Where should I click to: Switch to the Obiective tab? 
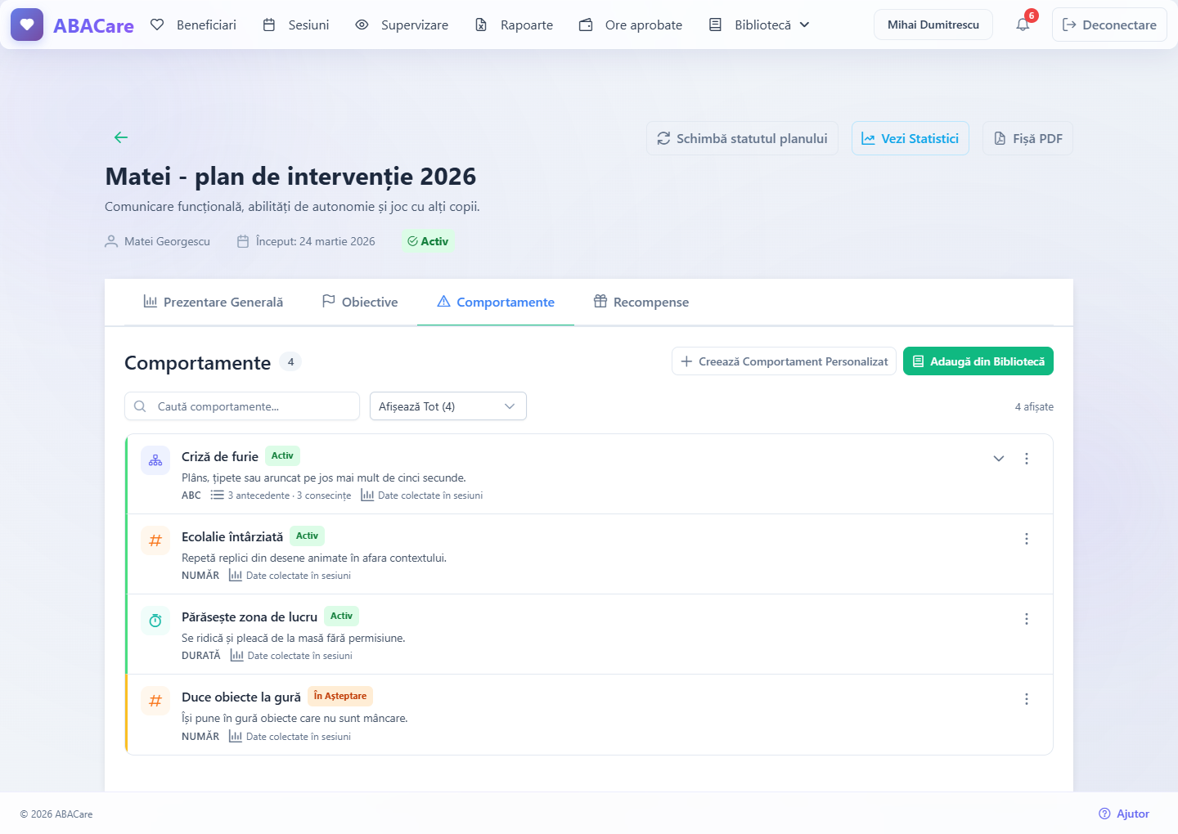[x=360, y=302]
